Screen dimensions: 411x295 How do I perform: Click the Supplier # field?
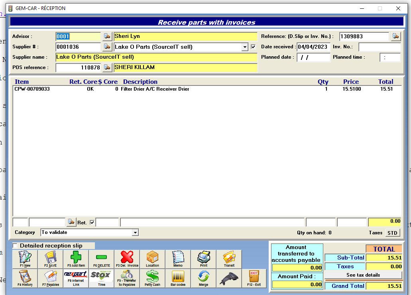pyautogui.click(x=78, y=47)
